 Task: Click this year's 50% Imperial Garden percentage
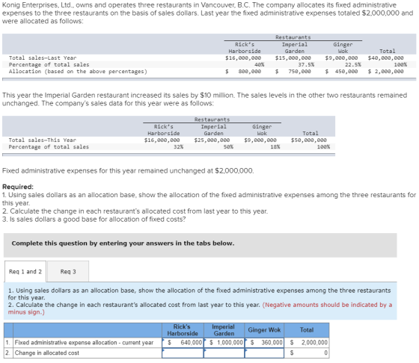[x=228, y=147]
